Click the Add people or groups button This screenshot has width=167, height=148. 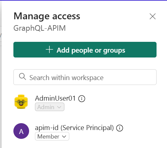click(x=85, y=50)
